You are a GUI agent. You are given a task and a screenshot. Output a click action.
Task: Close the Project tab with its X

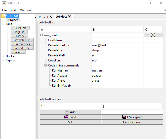(51, 17)
